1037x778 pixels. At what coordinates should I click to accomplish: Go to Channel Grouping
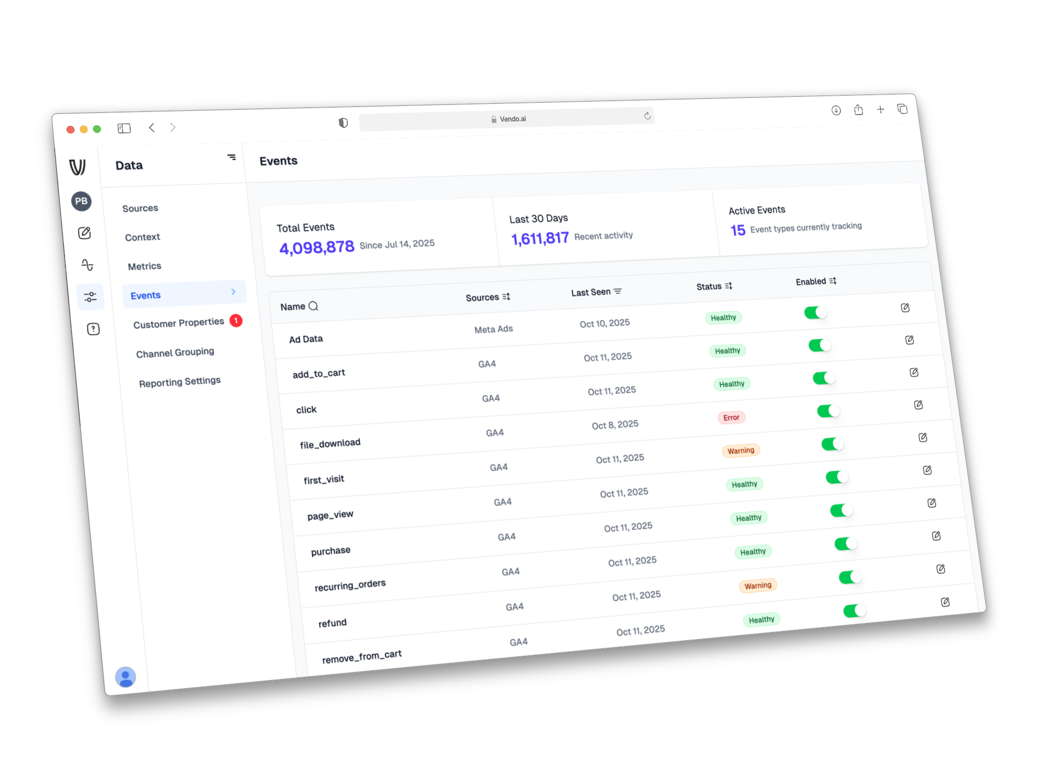[x=175, y=353]
